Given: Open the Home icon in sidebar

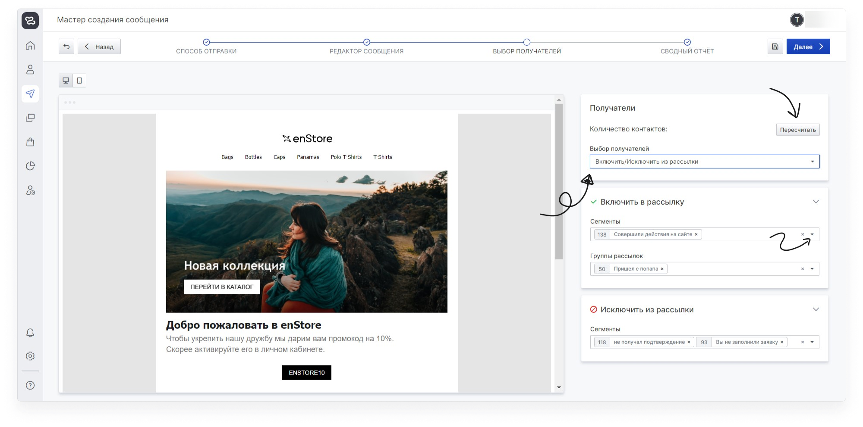Looking at the screenshot, I should click(30, 46).
